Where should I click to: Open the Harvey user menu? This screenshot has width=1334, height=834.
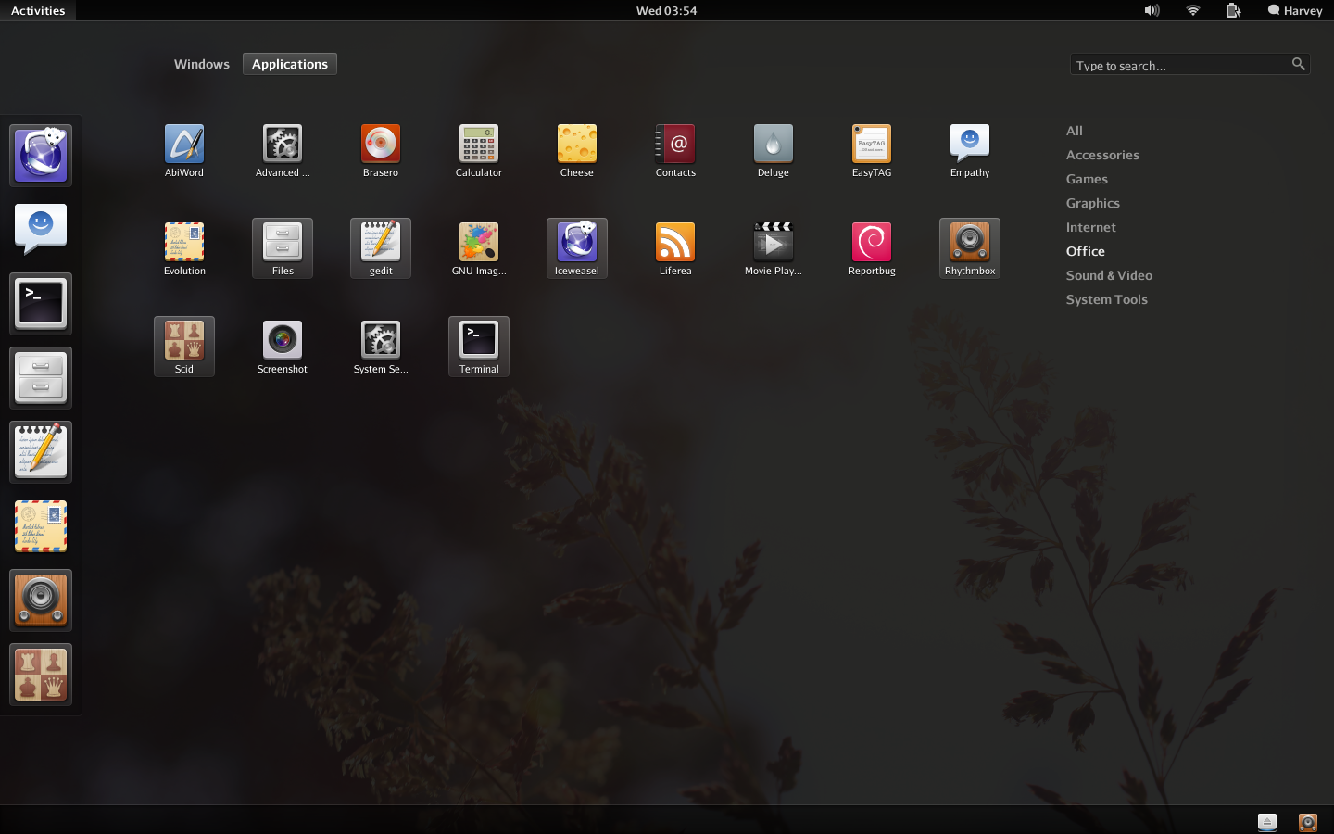[1295, 10]
